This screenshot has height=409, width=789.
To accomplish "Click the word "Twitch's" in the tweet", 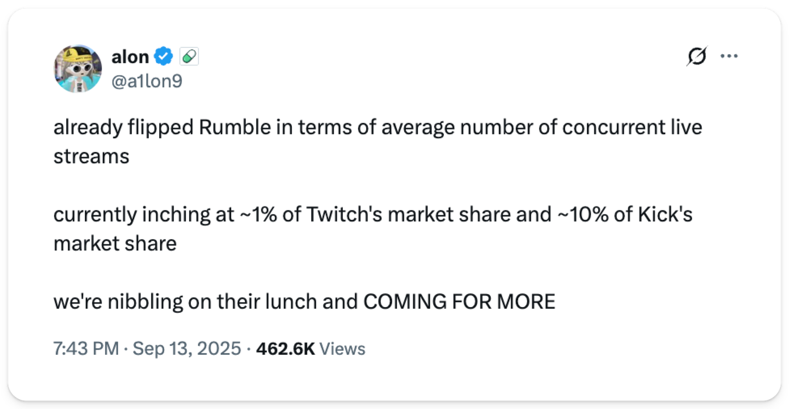I will point(344,214).
